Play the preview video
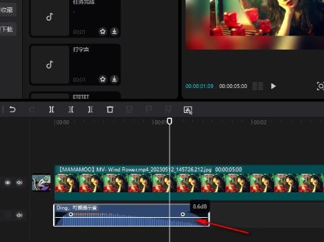Viewport: 324px width, 242px height. point(273,86)
